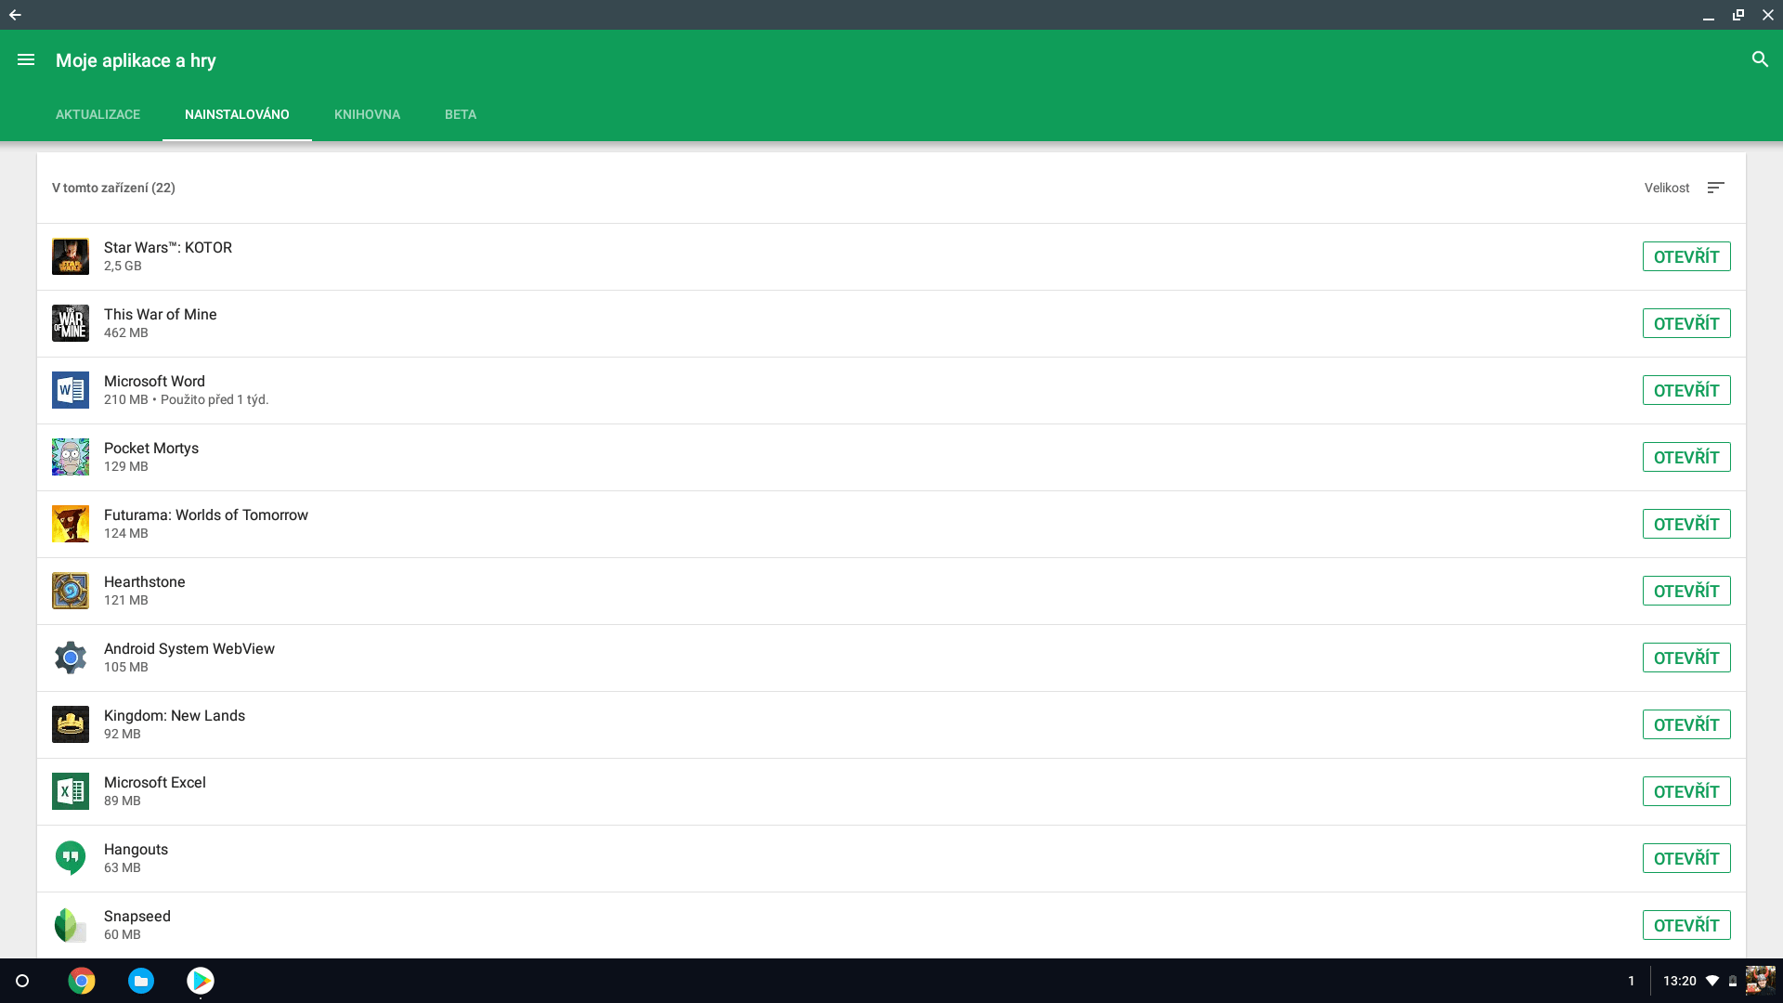Select the 'Hangouts' title
Viewport: 1783px width, 1003px height.
coord(136,850)
